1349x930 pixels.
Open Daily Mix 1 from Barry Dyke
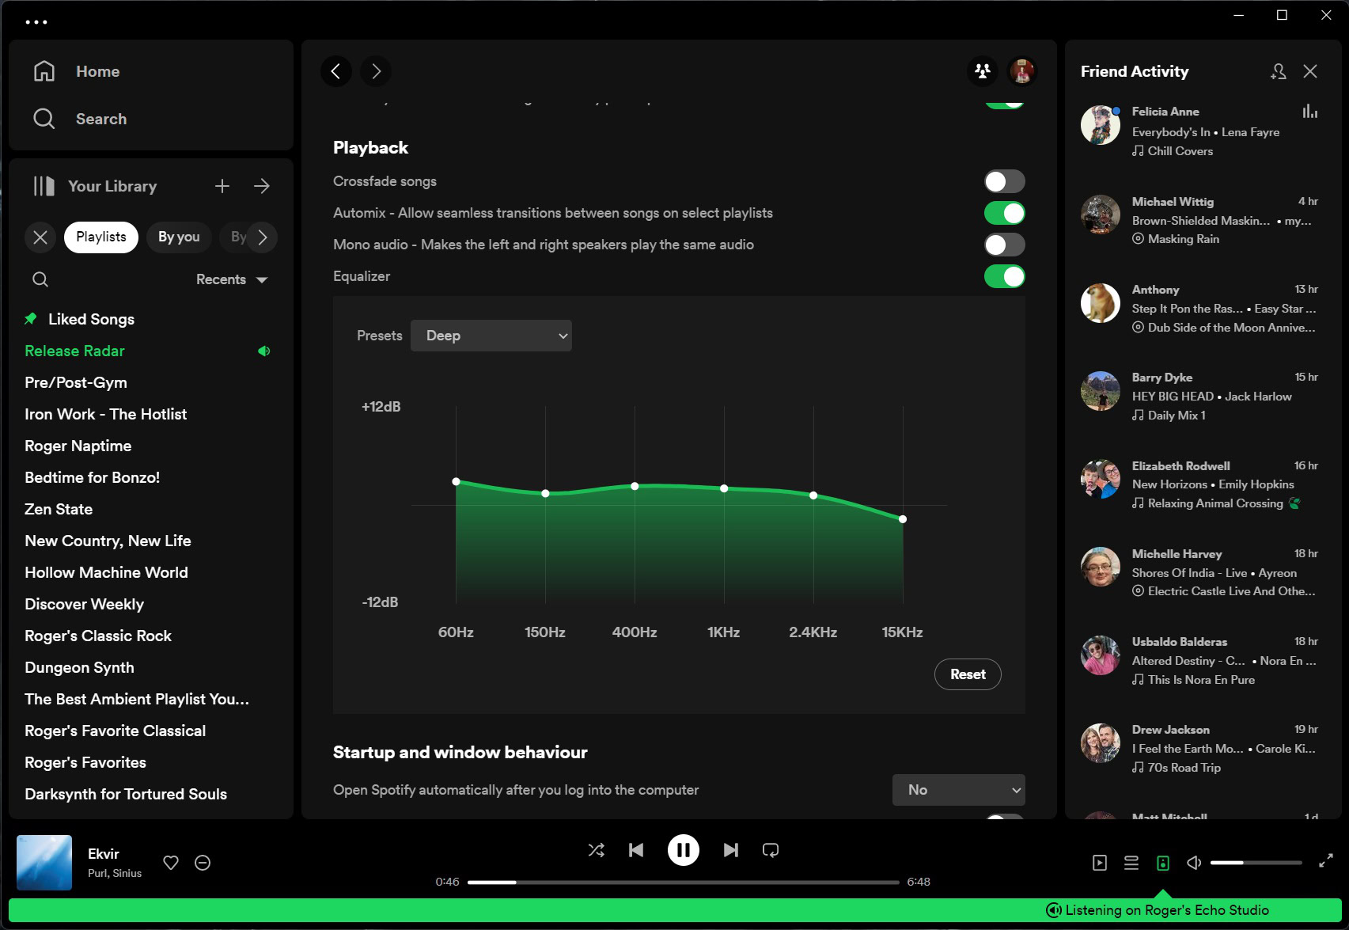point(1177,416)
